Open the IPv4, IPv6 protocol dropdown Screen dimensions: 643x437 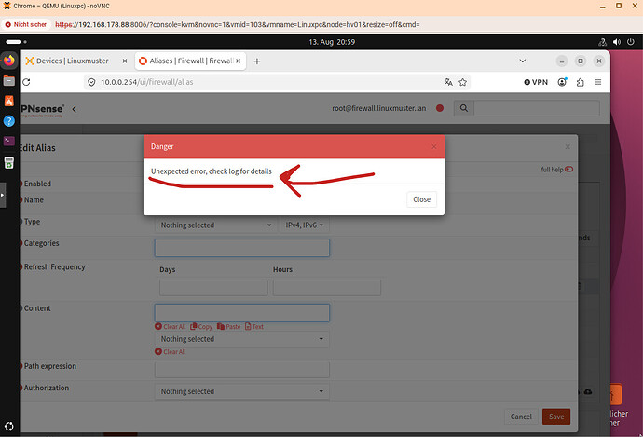click(305, 225)
